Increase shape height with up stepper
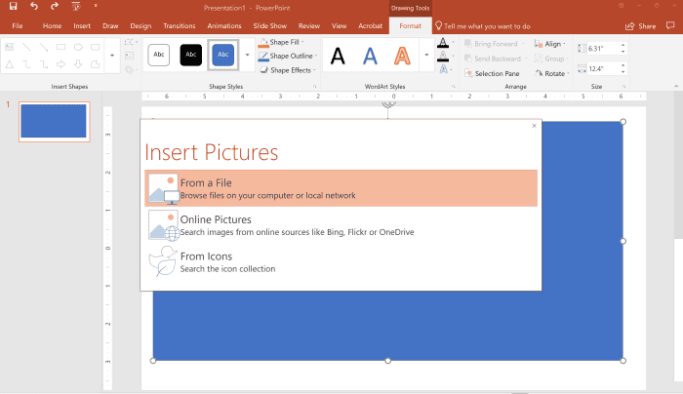The height and width of the screenshot is (394, 683). pyautogui.click(x=623, y=45)
